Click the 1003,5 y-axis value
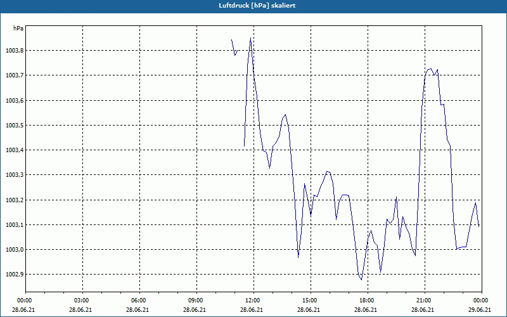507x317 pixels. (x=15, y=125)
